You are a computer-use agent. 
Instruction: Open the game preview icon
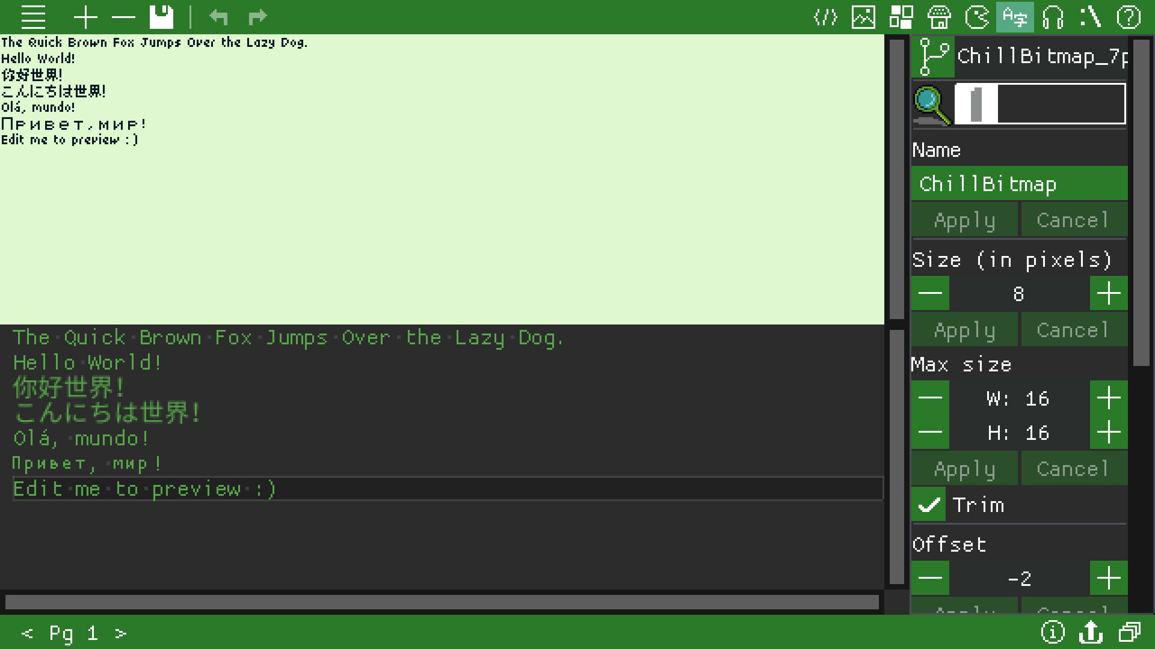pos(977,17)
